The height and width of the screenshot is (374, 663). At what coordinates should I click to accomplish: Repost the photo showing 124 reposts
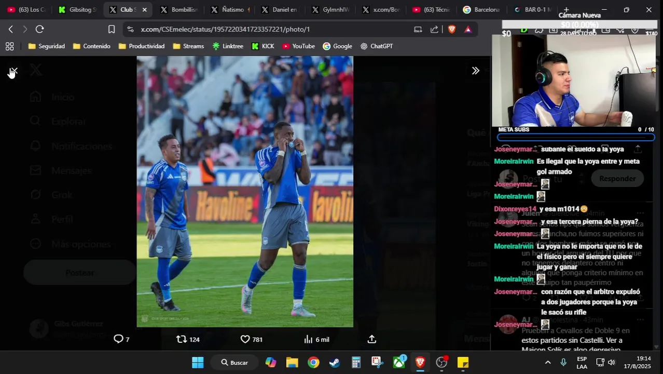pos(188,339)
